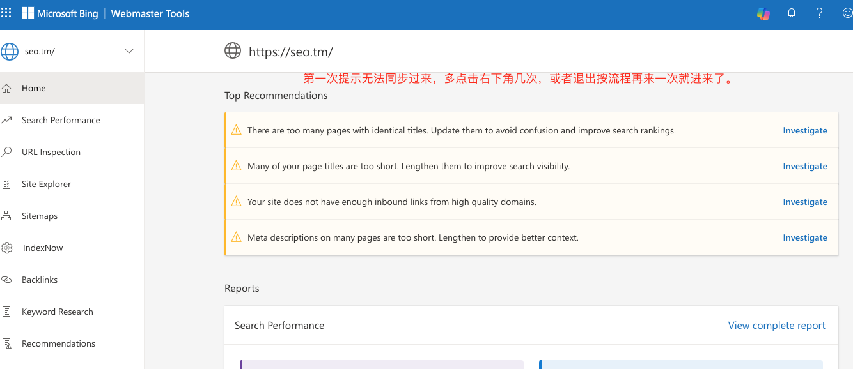This screenshot has height=369, width=853.
Task: Expand the seo.tm/ site selector dropdown
Action: pos(129,51)
